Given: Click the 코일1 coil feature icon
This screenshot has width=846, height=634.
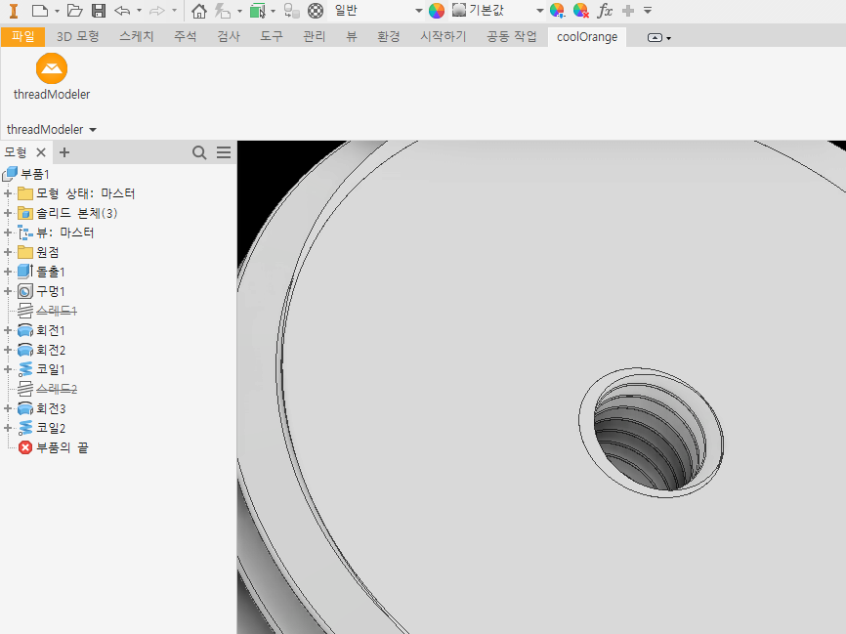Looking at the screenshot, I should [x=24, y=369].
